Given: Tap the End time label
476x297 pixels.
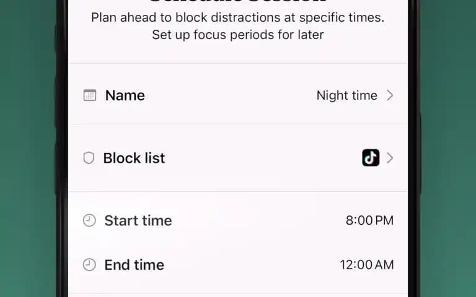Looking at the screenshot, I should (134, 265).
